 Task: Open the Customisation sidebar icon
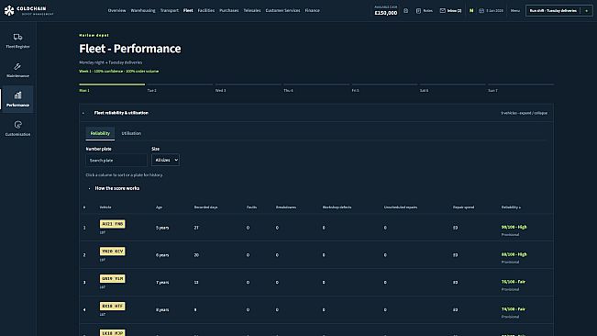[17, 125]
